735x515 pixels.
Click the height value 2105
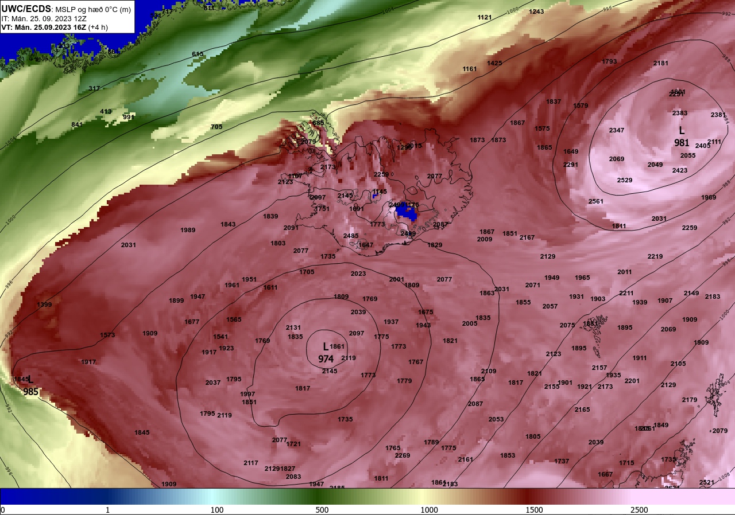tap(678, 364)
